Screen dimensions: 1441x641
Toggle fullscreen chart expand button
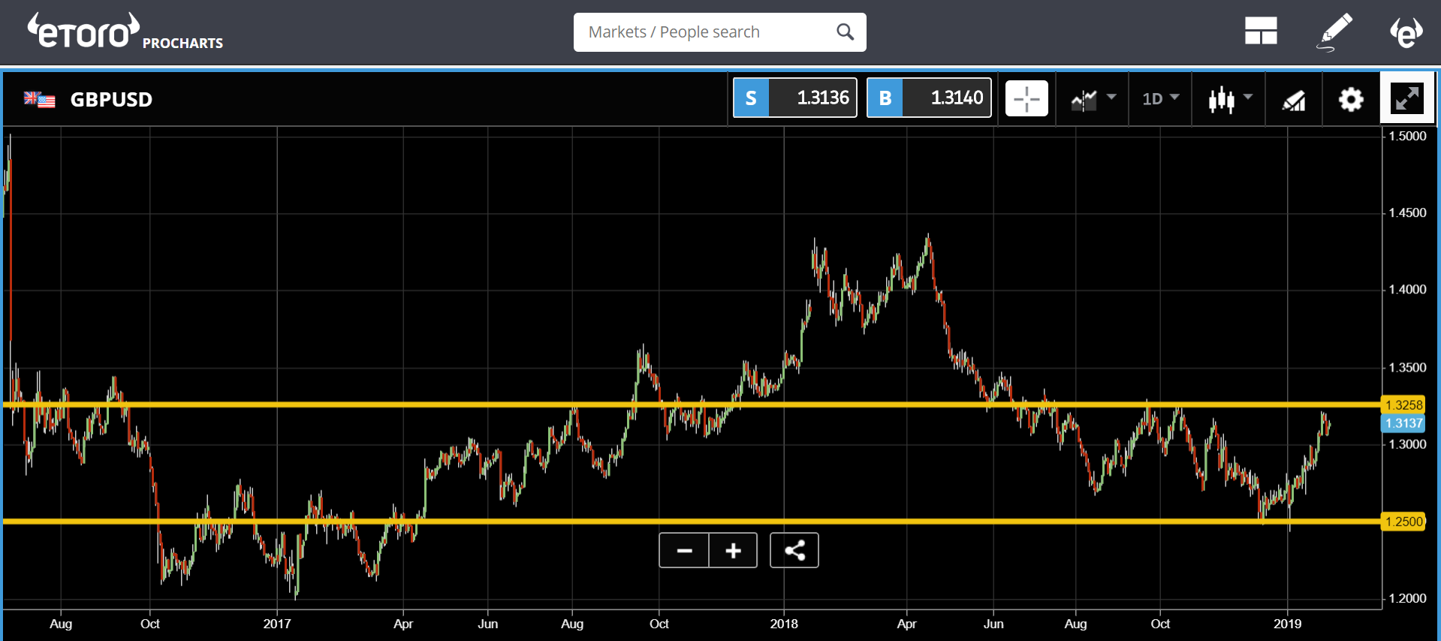click(x=1406, y=98)
